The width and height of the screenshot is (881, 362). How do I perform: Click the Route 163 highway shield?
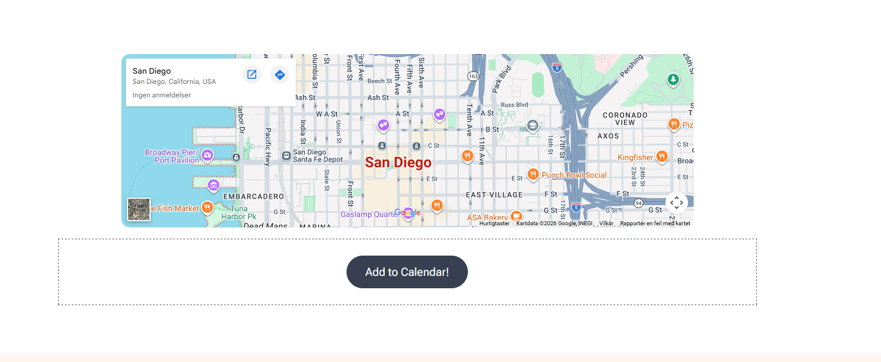coord(473,76)
